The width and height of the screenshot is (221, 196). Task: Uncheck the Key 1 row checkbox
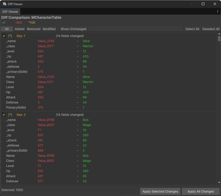pos(4,36)
